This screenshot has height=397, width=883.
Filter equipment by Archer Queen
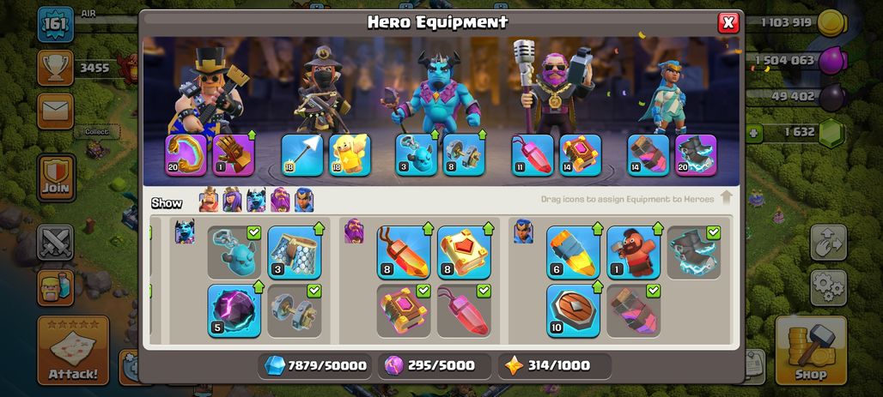coord(232,200)
